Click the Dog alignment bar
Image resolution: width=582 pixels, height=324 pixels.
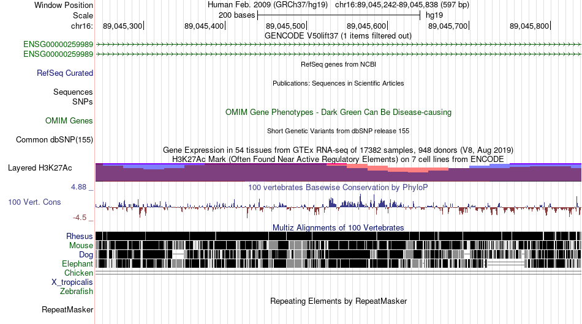pos(338,254)
